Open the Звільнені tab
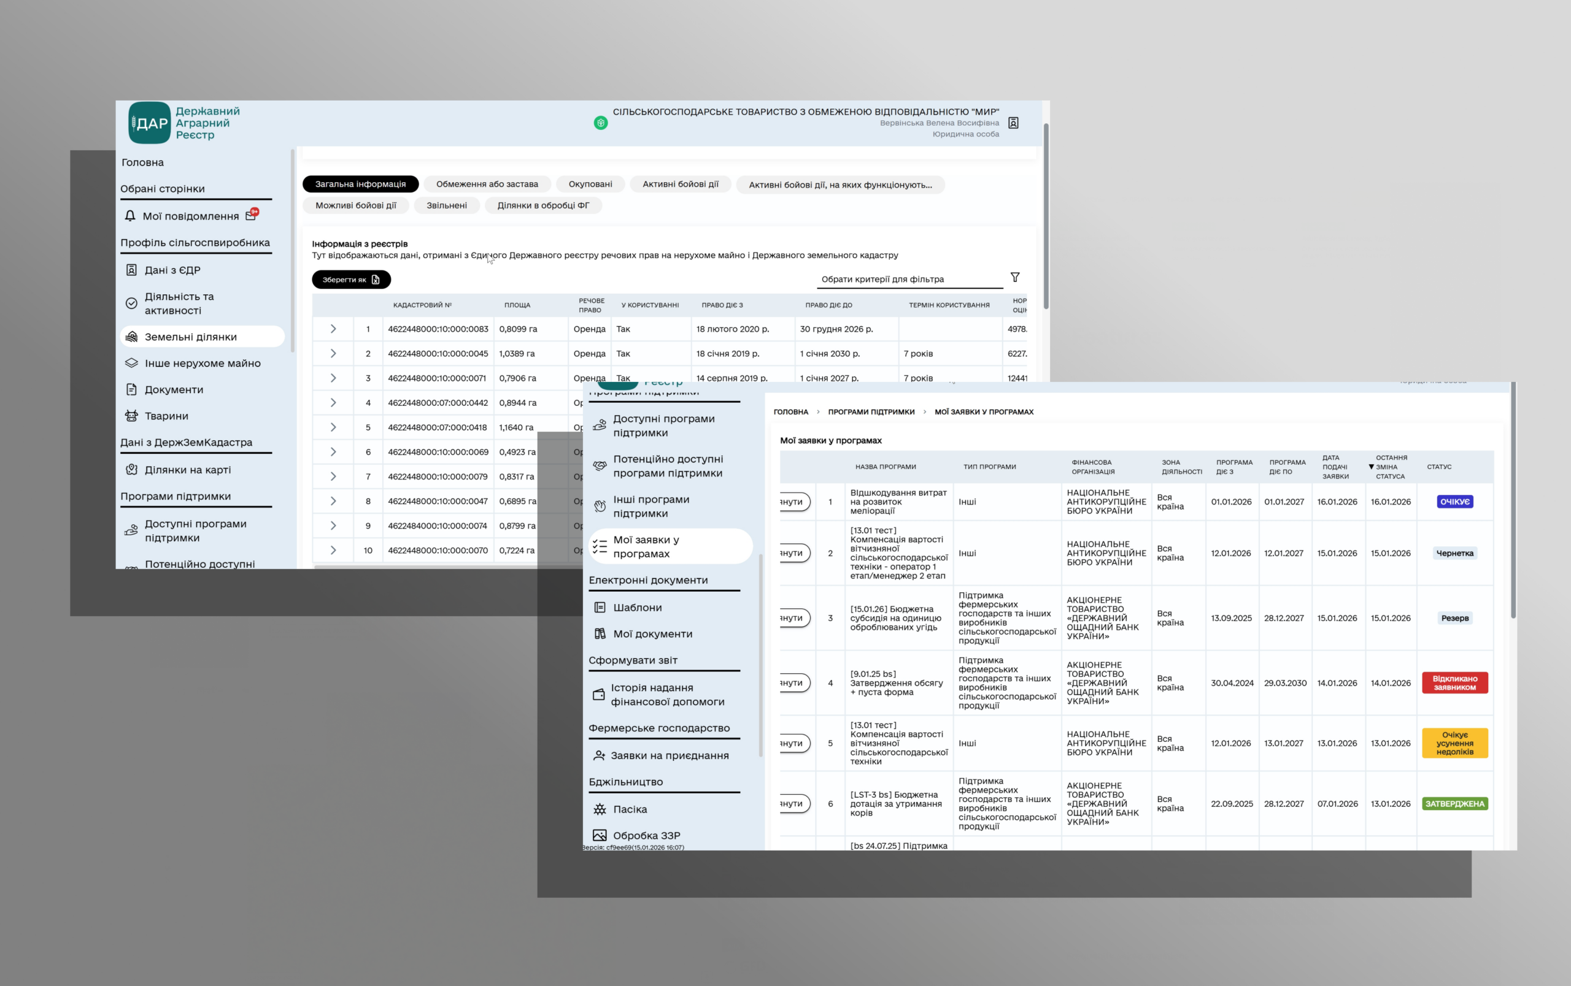Image resolution: width=1571 pixels, height=986 pixels. 446,205
